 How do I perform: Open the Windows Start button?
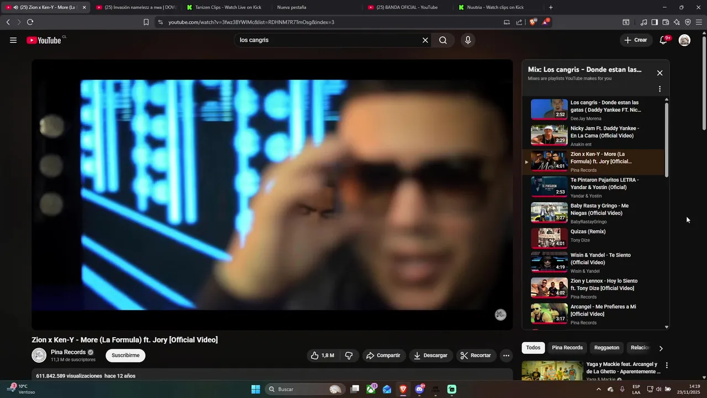256,389
